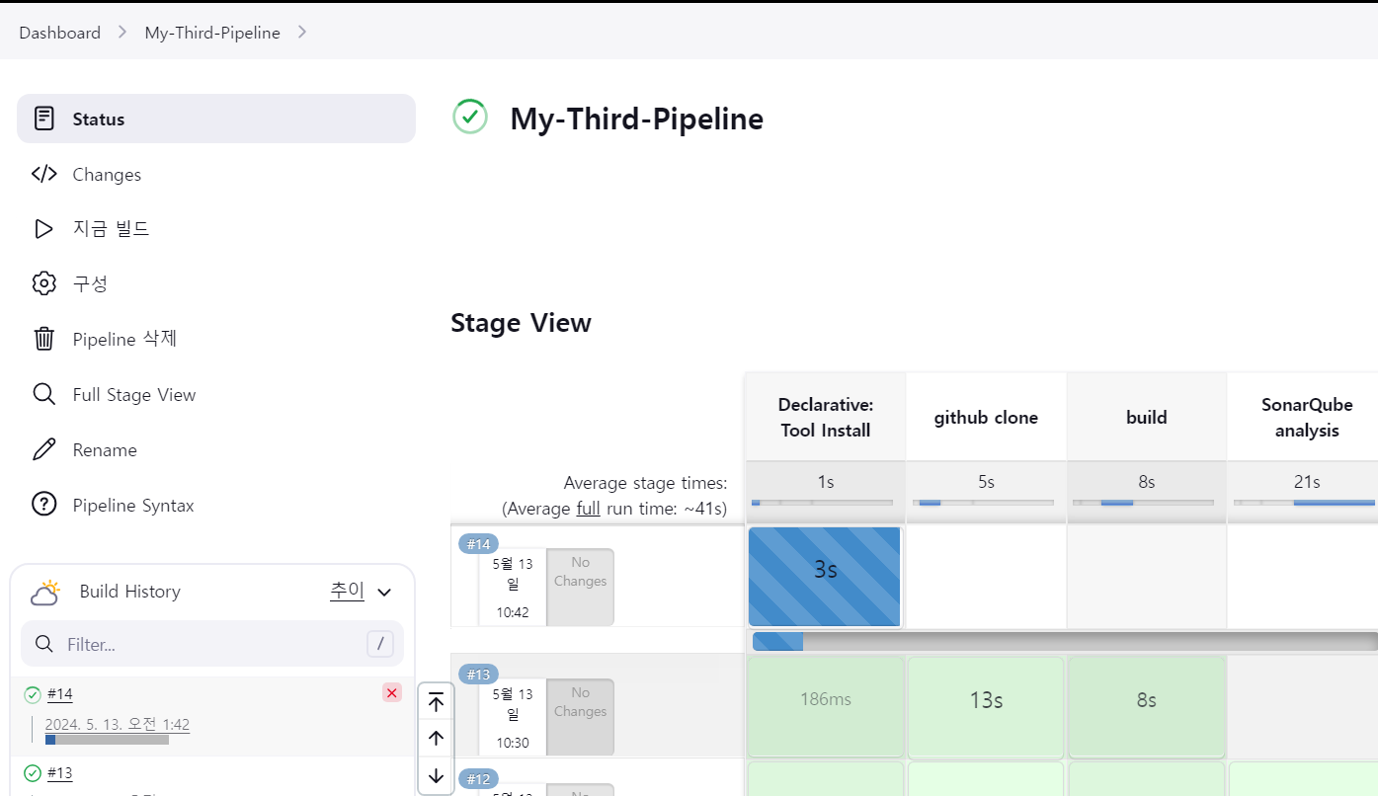Viewport: 1378px width, 796px height.
Task: Open the running 3s Tool Install stage cell
Action: (x=825, y=576)
